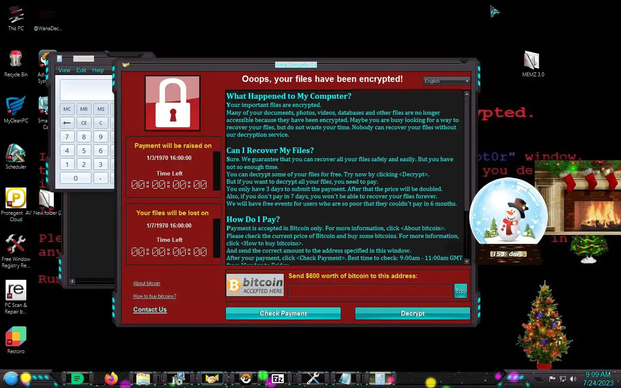621x388 pixels.
Task: Open the @WanaDecryptor desktop shortcut
Action: pos(47,21)
